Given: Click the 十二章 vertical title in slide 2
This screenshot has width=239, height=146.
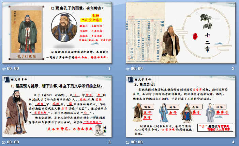Looking at the screenshot, I should click(x=207, y=43).
